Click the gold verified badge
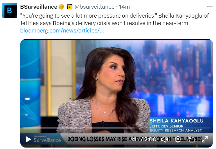The height and width of the screenshot is (149, 216). [x=61, y=7]
